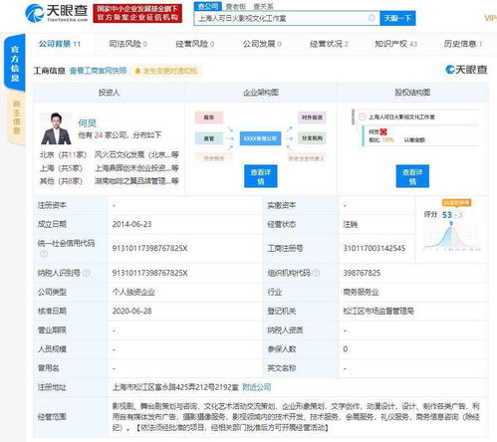This screenshot has width=497, height=442.
Task: Open the 司法风险 tab
Action: coord(127,44)
